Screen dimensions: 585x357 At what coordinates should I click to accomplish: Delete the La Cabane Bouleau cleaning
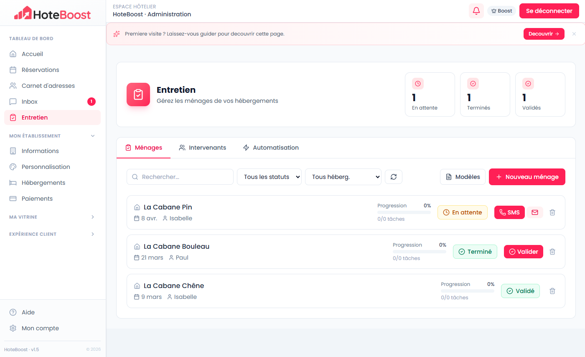click(552, 252)
